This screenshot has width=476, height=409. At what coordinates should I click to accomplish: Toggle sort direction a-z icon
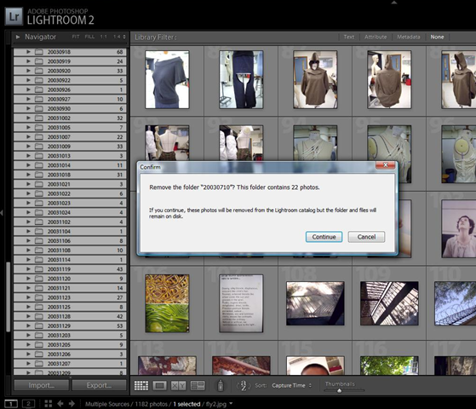(244, 386)
